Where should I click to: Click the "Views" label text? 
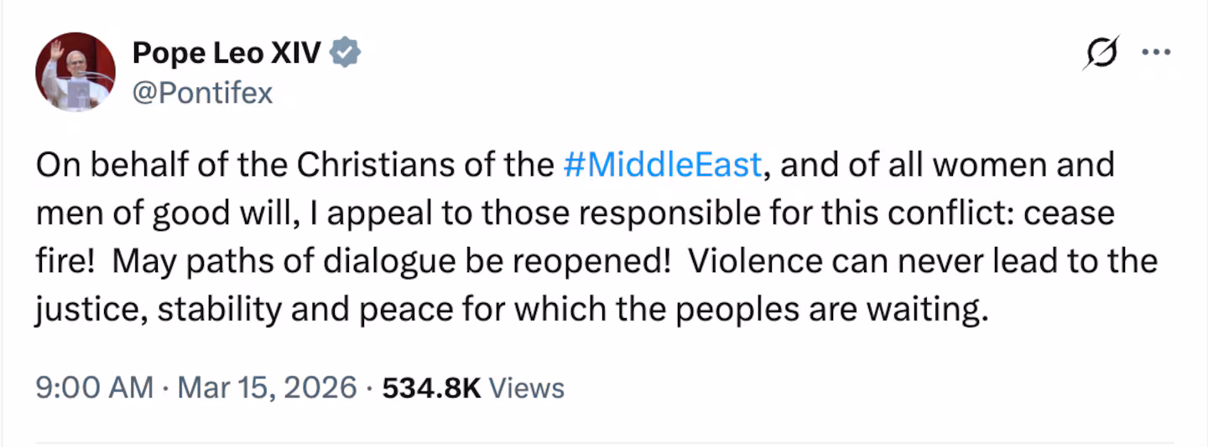[526, 388]
